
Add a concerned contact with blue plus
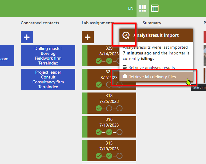(x=27, y=37)
